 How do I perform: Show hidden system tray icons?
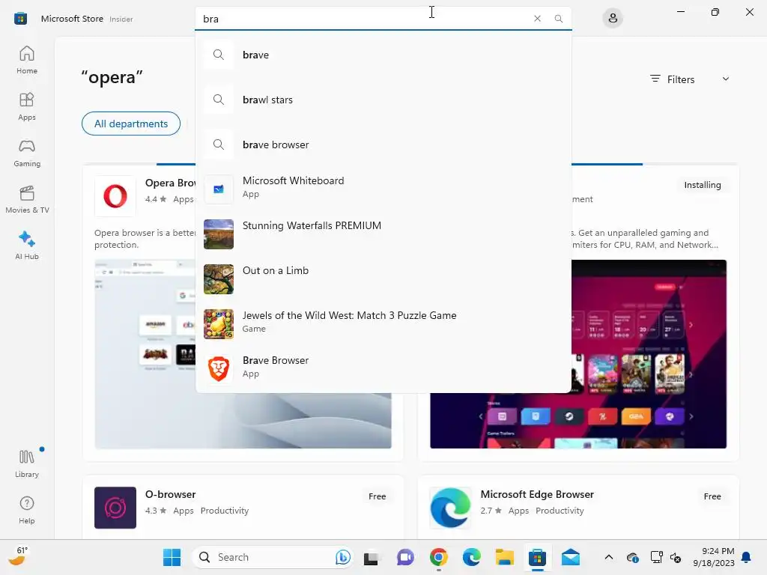608,557
